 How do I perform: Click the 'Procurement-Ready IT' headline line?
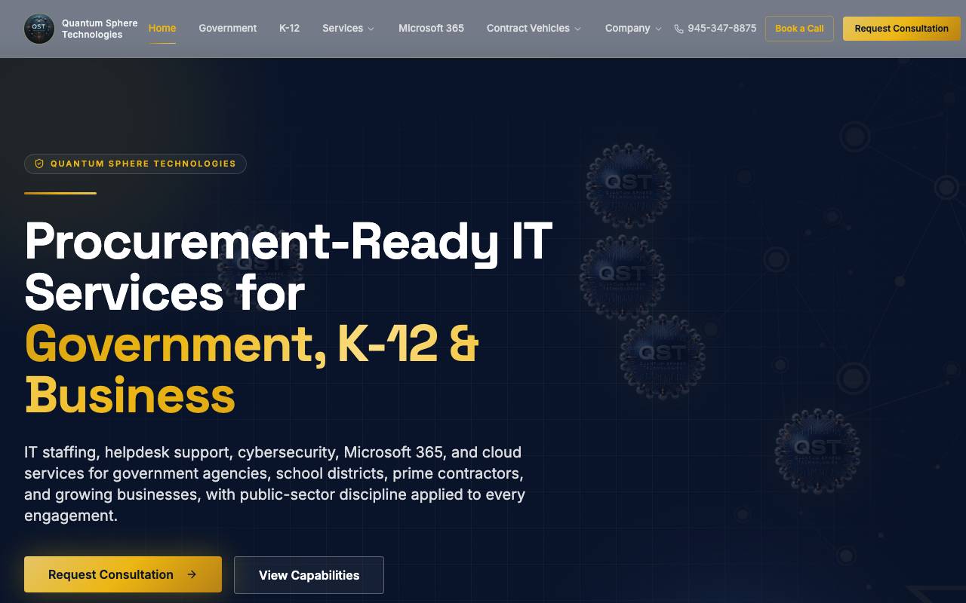[x=289, y=240]
